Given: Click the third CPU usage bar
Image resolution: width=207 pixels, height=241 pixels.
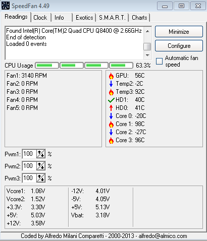Looking at the screenshot, I should [96, 66].
